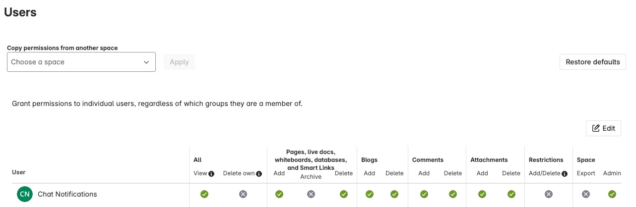This screenshot has height=207, width=636.
Task: Click the green check under Blogs Add
Action: 369,194
